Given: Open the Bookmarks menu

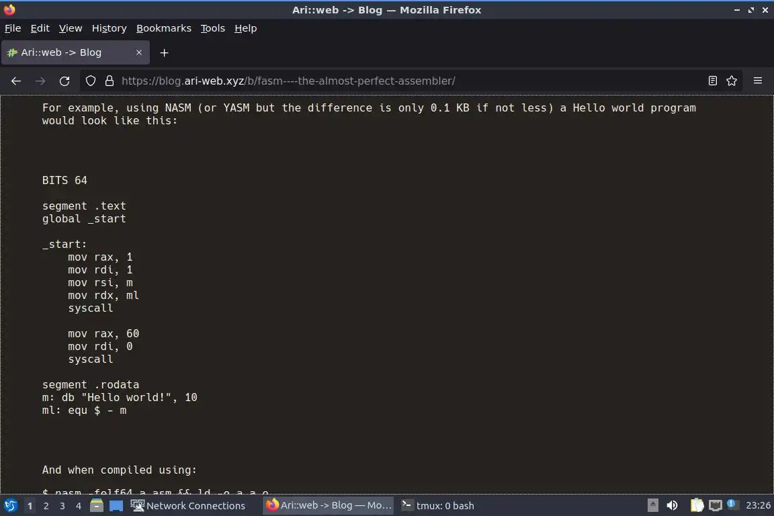Looking at the screenshot, I should coord(164,28).
